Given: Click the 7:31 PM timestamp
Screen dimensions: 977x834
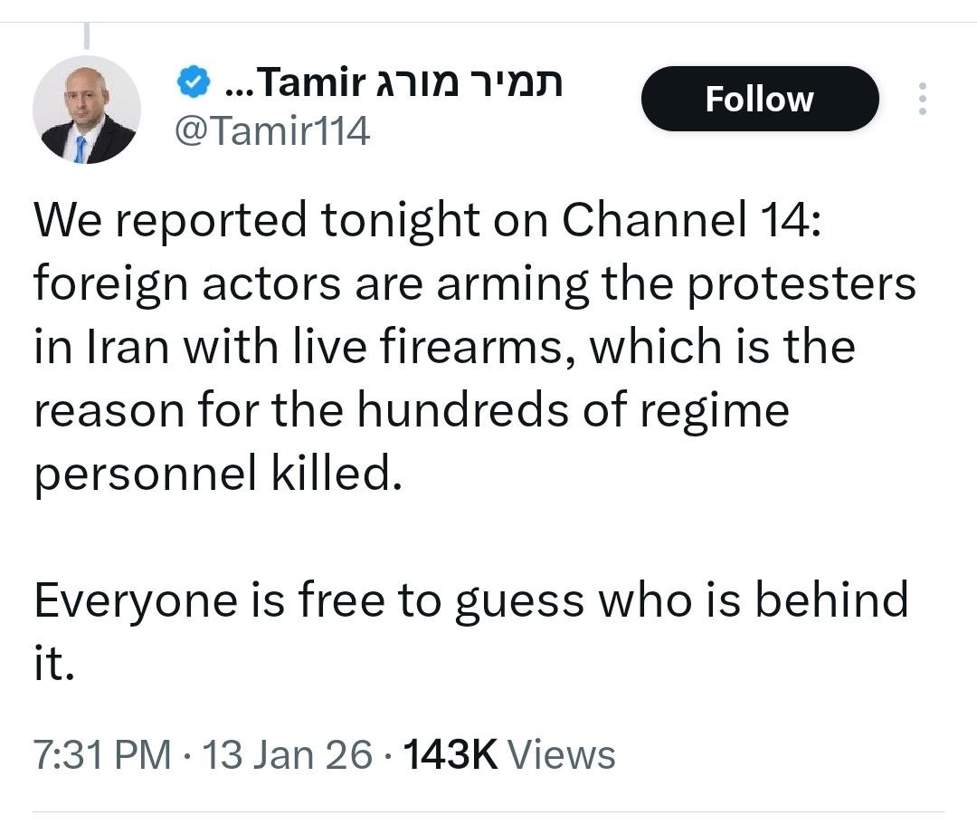Looking at the screenshot, I should pyautogui.click(x=101, y=754).
